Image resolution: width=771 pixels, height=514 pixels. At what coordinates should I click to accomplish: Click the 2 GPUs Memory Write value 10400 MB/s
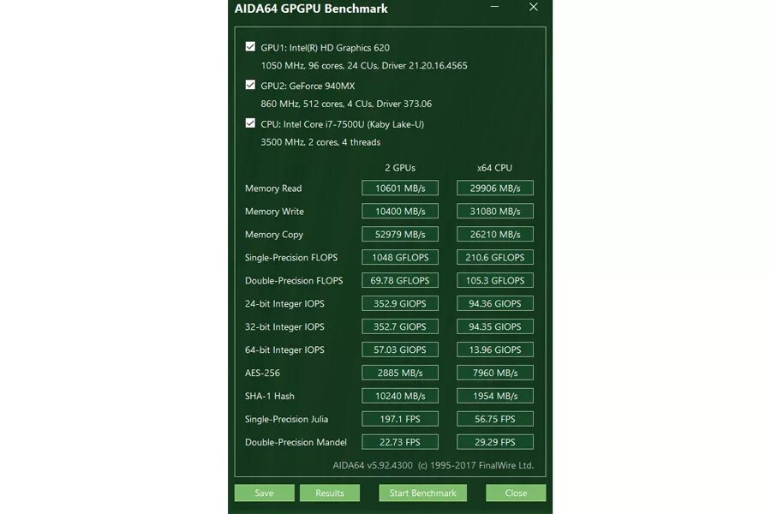coord(400,211)
